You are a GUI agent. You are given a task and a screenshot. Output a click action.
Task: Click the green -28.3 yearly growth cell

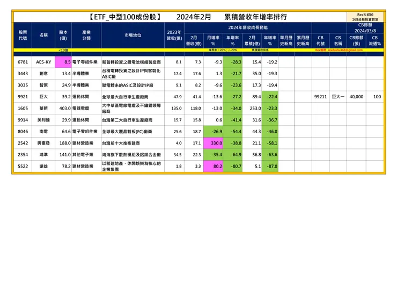(x=233, y=62)
